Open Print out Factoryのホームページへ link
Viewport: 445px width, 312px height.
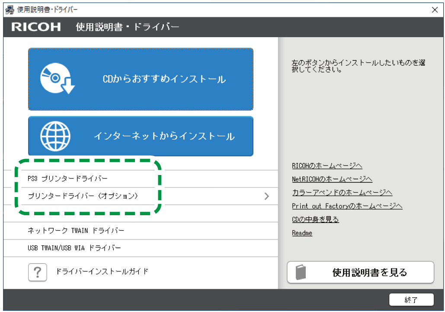pyautogui.click(x=347, y=206)
